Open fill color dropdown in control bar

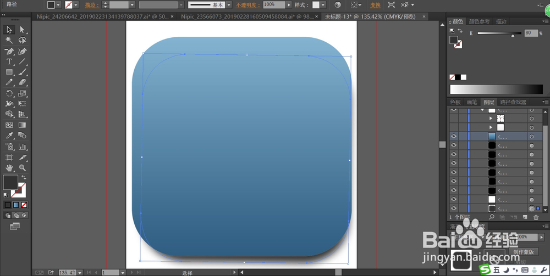(x=58, y=5)
